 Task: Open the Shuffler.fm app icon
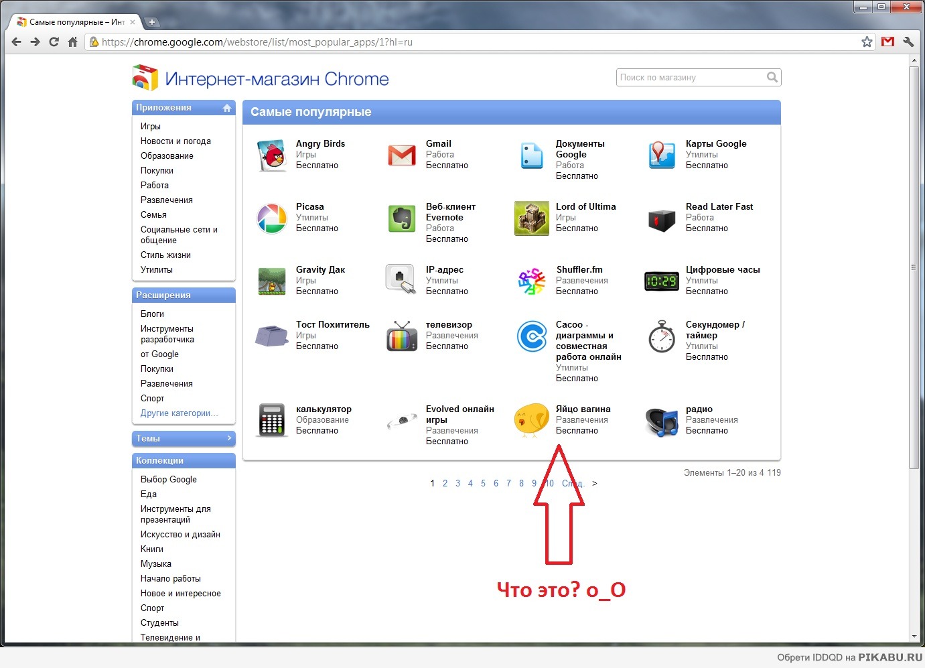coord(531,281)
